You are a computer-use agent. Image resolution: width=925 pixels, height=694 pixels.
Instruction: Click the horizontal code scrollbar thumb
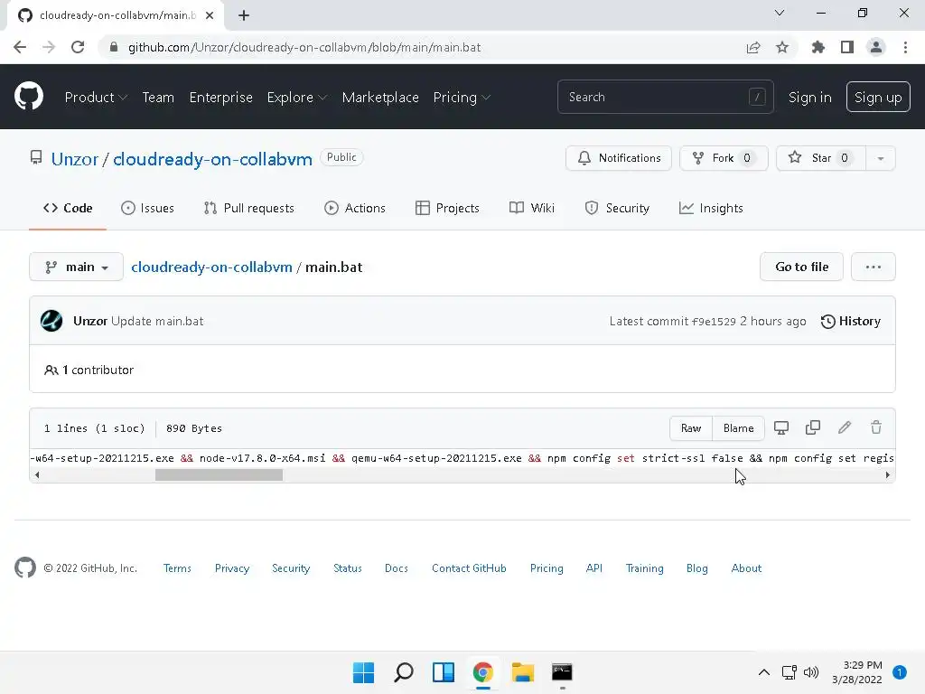click(x=219, y=474)
